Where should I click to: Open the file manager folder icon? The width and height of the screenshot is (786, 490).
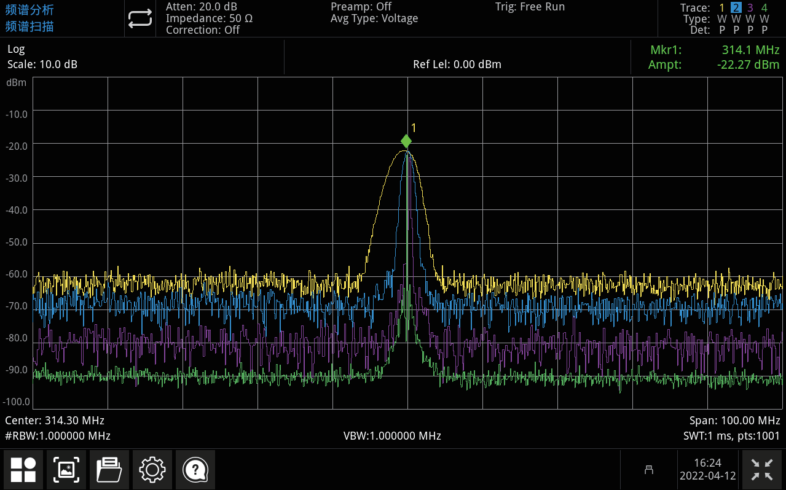pos(109,470)
